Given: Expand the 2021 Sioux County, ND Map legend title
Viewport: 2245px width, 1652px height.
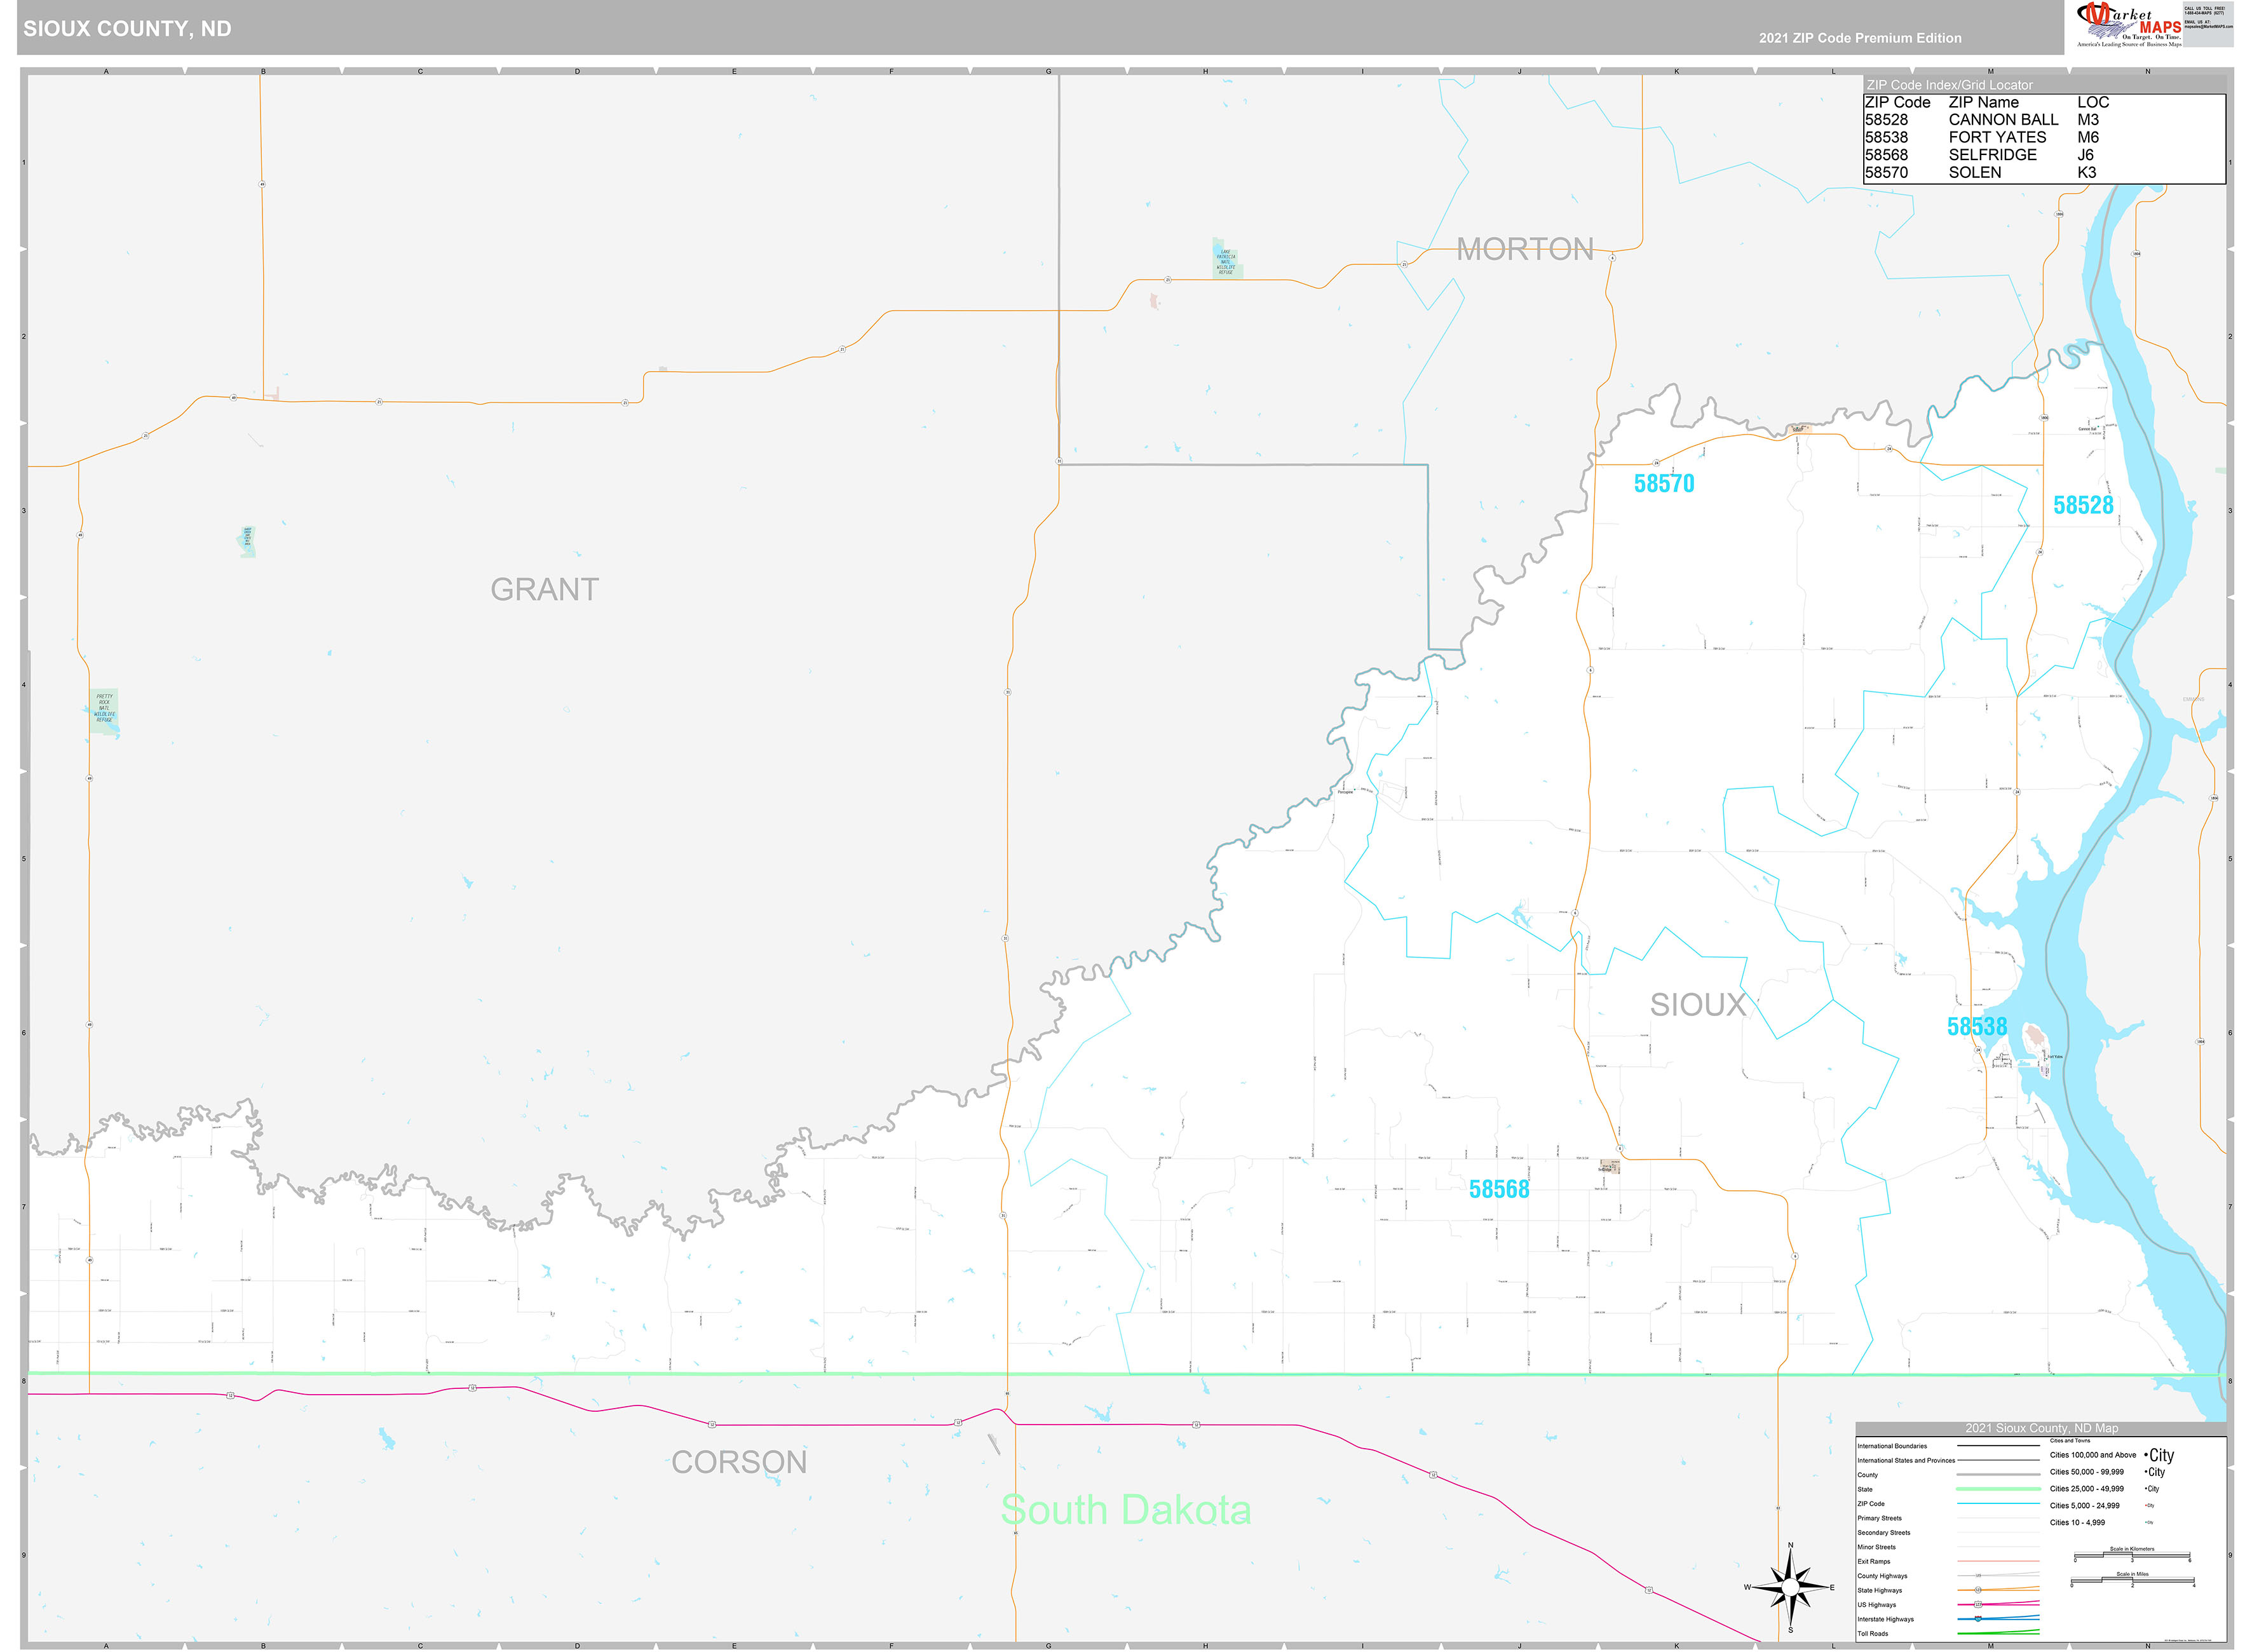Looking at the screenshot, I should [x=2042, y=1429].
